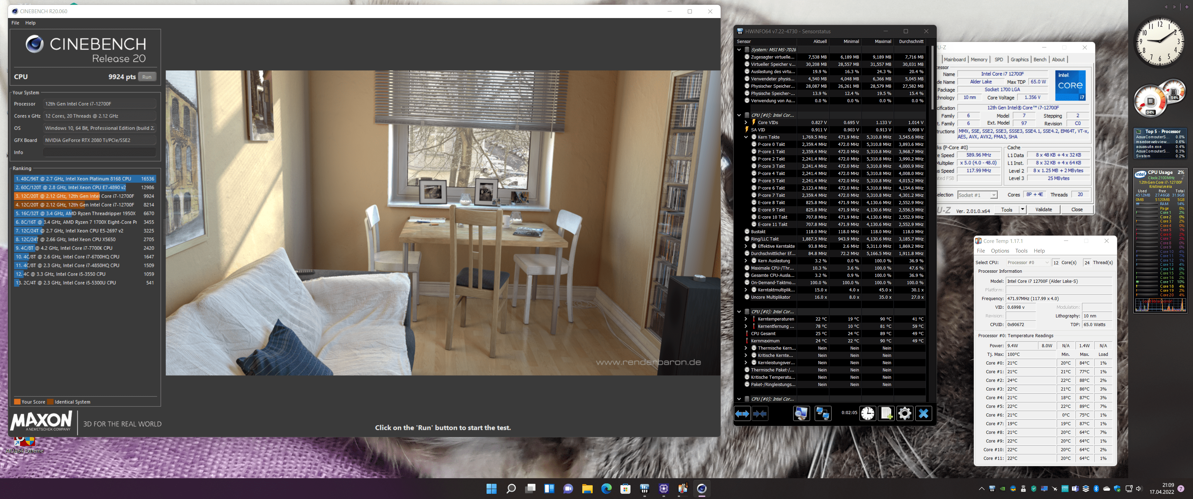The height and width of the screenshot is (499, 1193).
Task: Open Widgets panel from taskbar
Action: [x=549, y=489]
